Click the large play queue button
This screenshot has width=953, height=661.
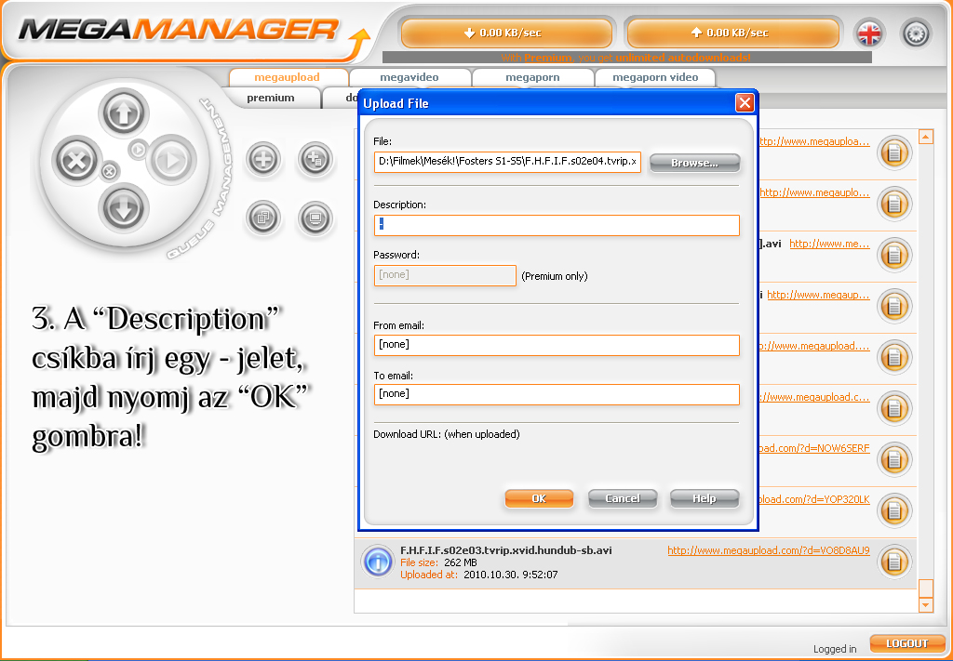point(171,160)
